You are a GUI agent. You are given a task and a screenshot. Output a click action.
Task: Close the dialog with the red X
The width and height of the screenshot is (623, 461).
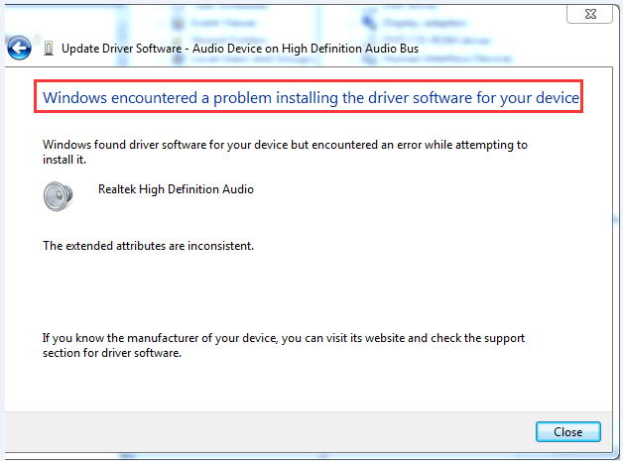click(589, 14)
